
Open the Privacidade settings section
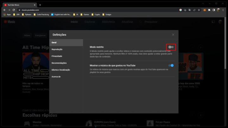pos(66,56)
